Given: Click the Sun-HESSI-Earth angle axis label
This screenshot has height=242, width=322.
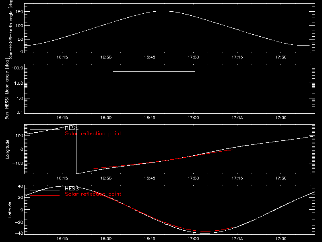Looking at the screenshot, I should click(x=11, y=29).
